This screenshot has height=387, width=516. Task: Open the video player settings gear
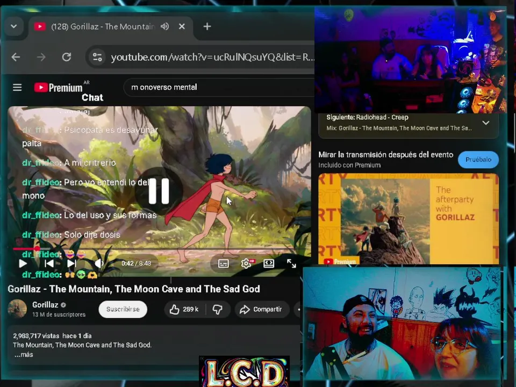(x=246, y=263)
